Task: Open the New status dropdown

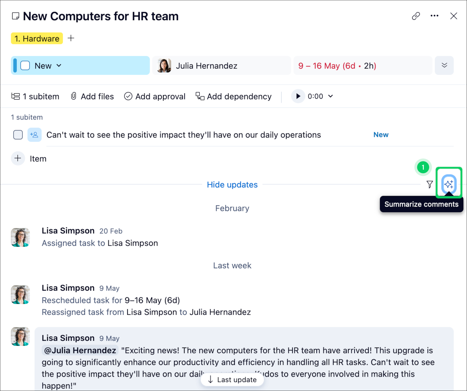Action: (x=59, y=66)
